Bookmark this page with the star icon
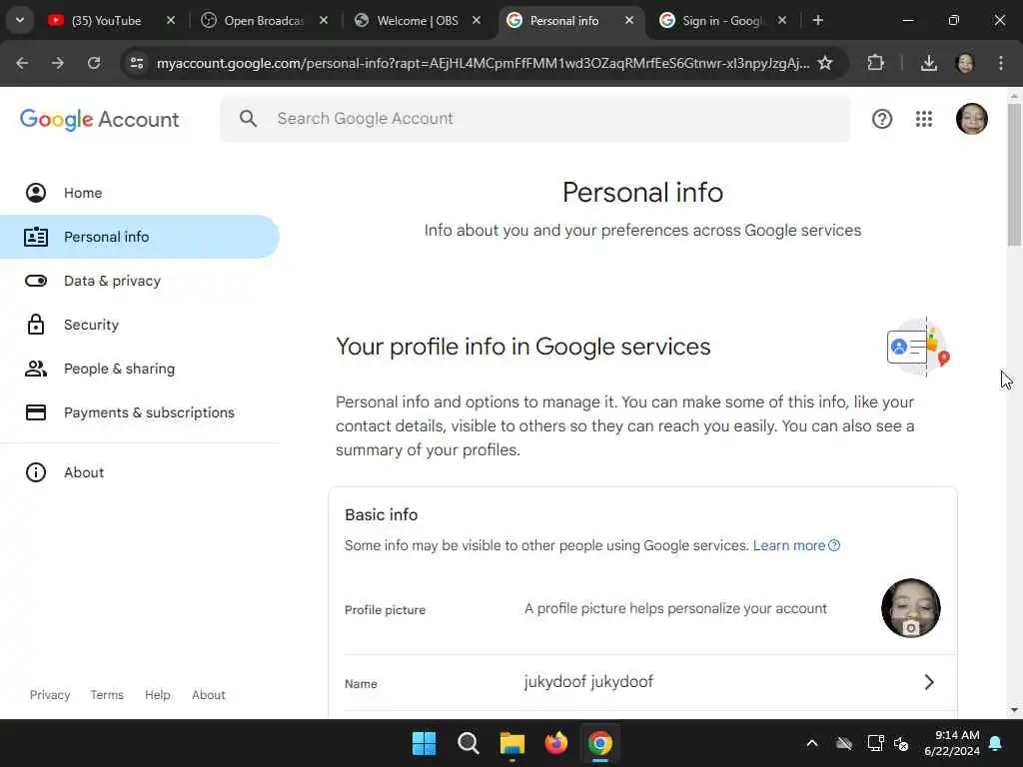1023x767 pixels. (824, 63)
